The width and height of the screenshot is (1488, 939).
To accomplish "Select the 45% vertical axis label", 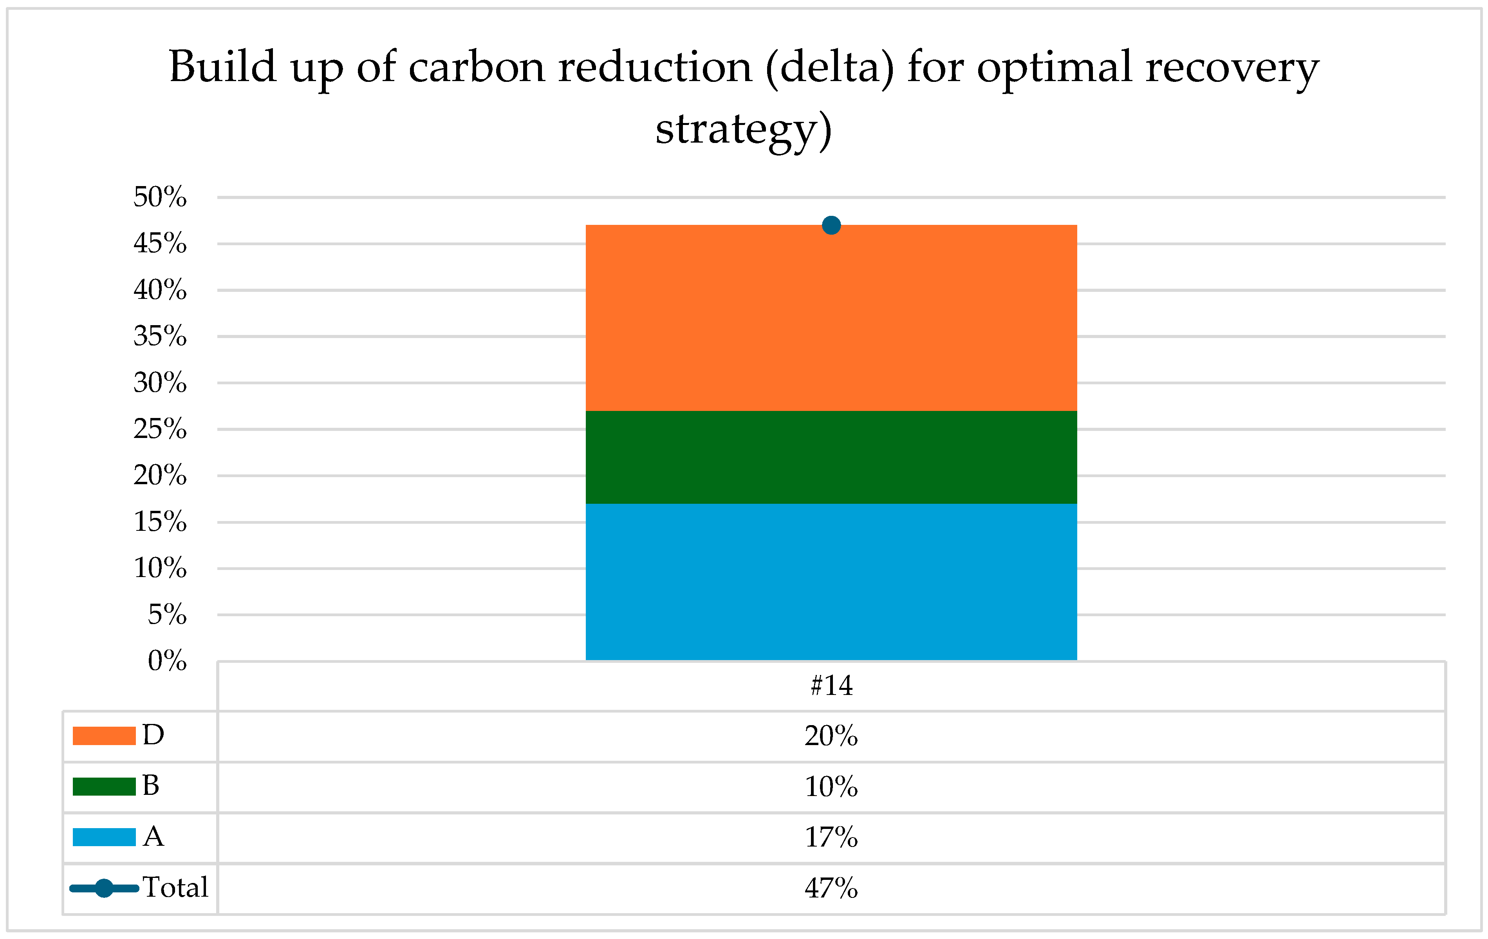I will [160, 244].
